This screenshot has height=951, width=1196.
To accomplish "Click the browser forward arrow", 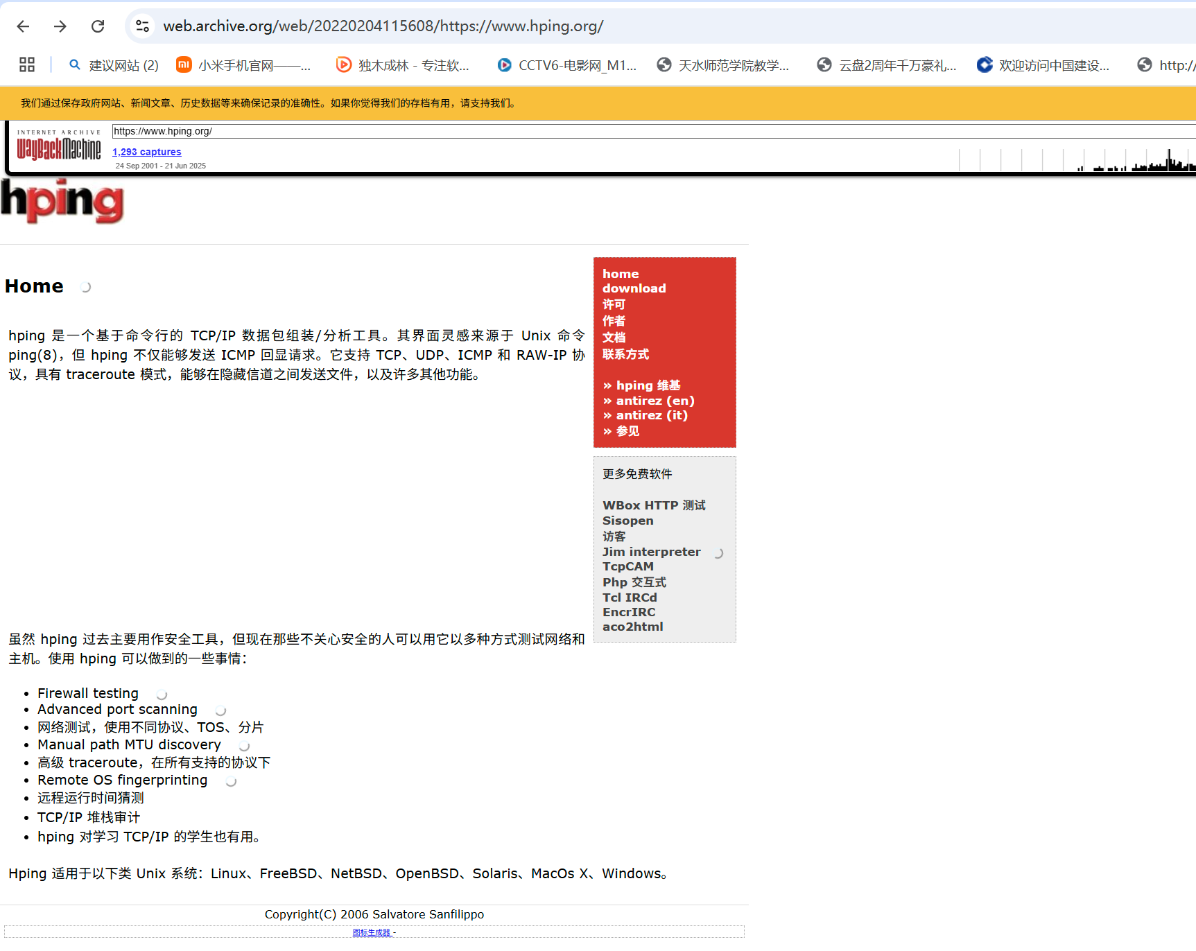I will pyautogui.click(x=60, y=26).
